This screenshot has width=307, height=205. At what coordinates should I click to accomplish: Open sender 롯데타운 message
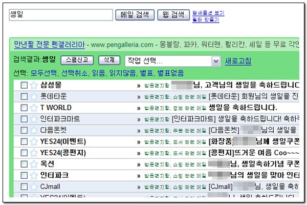53,96
